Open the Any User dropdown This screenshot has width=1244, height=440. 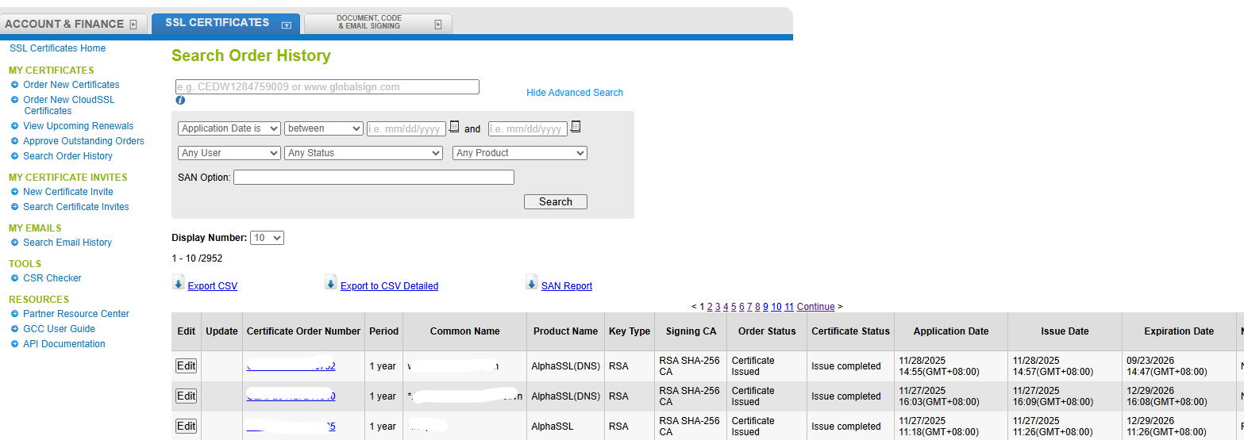tap(229, 153)
